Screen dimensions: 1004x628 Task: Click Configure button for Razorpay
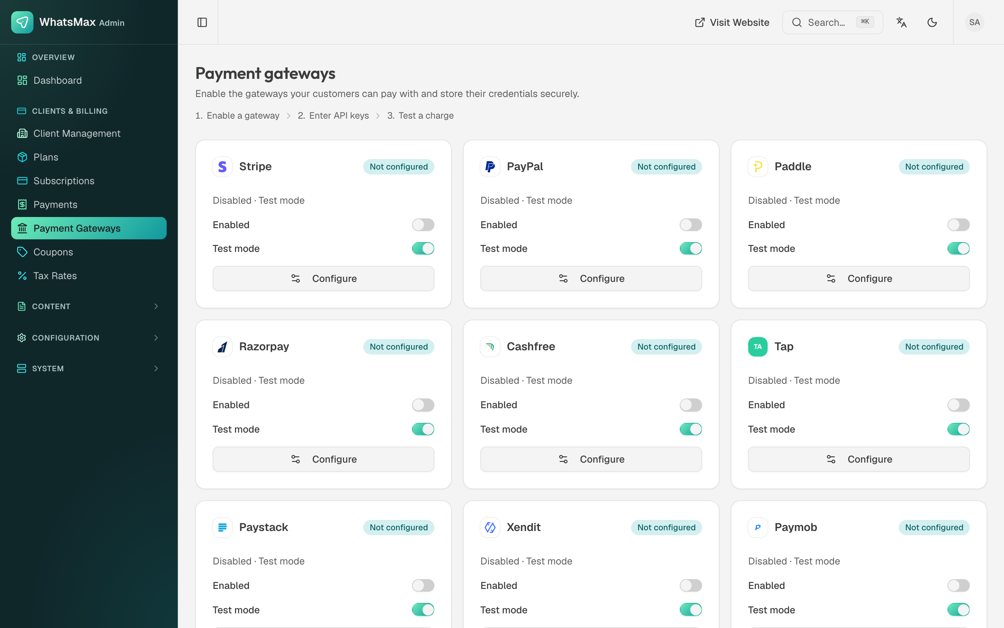click(323, 459)
